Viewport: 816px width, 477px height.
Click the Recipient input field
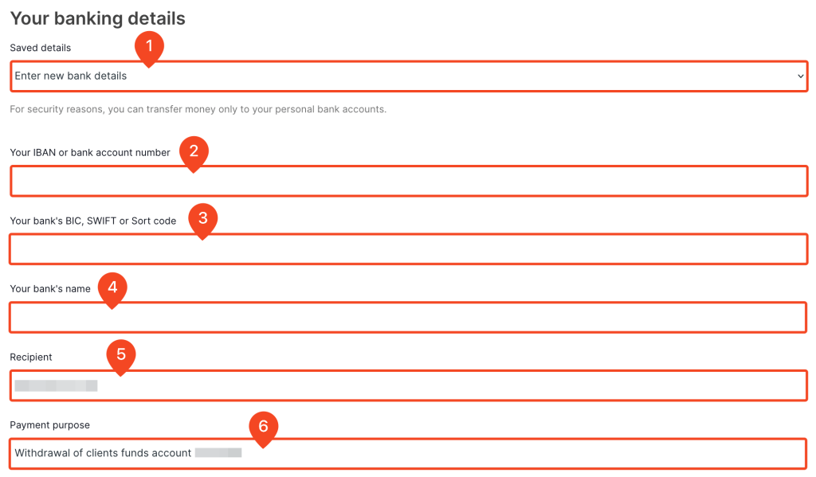tap(408, 385)
